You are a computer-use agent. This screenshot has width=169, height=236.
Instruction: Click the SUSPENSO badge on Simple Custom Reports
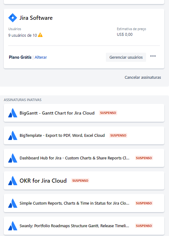click(x=144, y=203)
